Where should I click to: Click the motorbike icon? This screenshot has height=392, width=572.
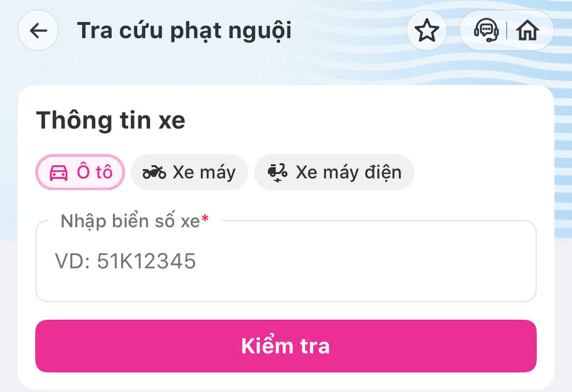[154, 173]
